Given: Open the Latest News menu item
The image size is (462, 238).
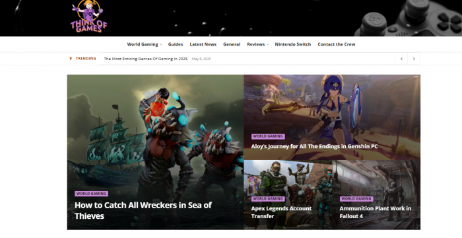Looking at the screenshot, I should (x=203, y=44).
